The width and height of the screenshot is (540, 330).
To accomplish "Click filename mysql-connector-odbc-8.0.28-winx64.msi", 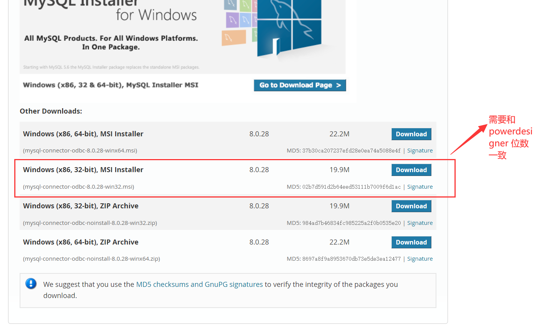I will [x=80, y=151].
